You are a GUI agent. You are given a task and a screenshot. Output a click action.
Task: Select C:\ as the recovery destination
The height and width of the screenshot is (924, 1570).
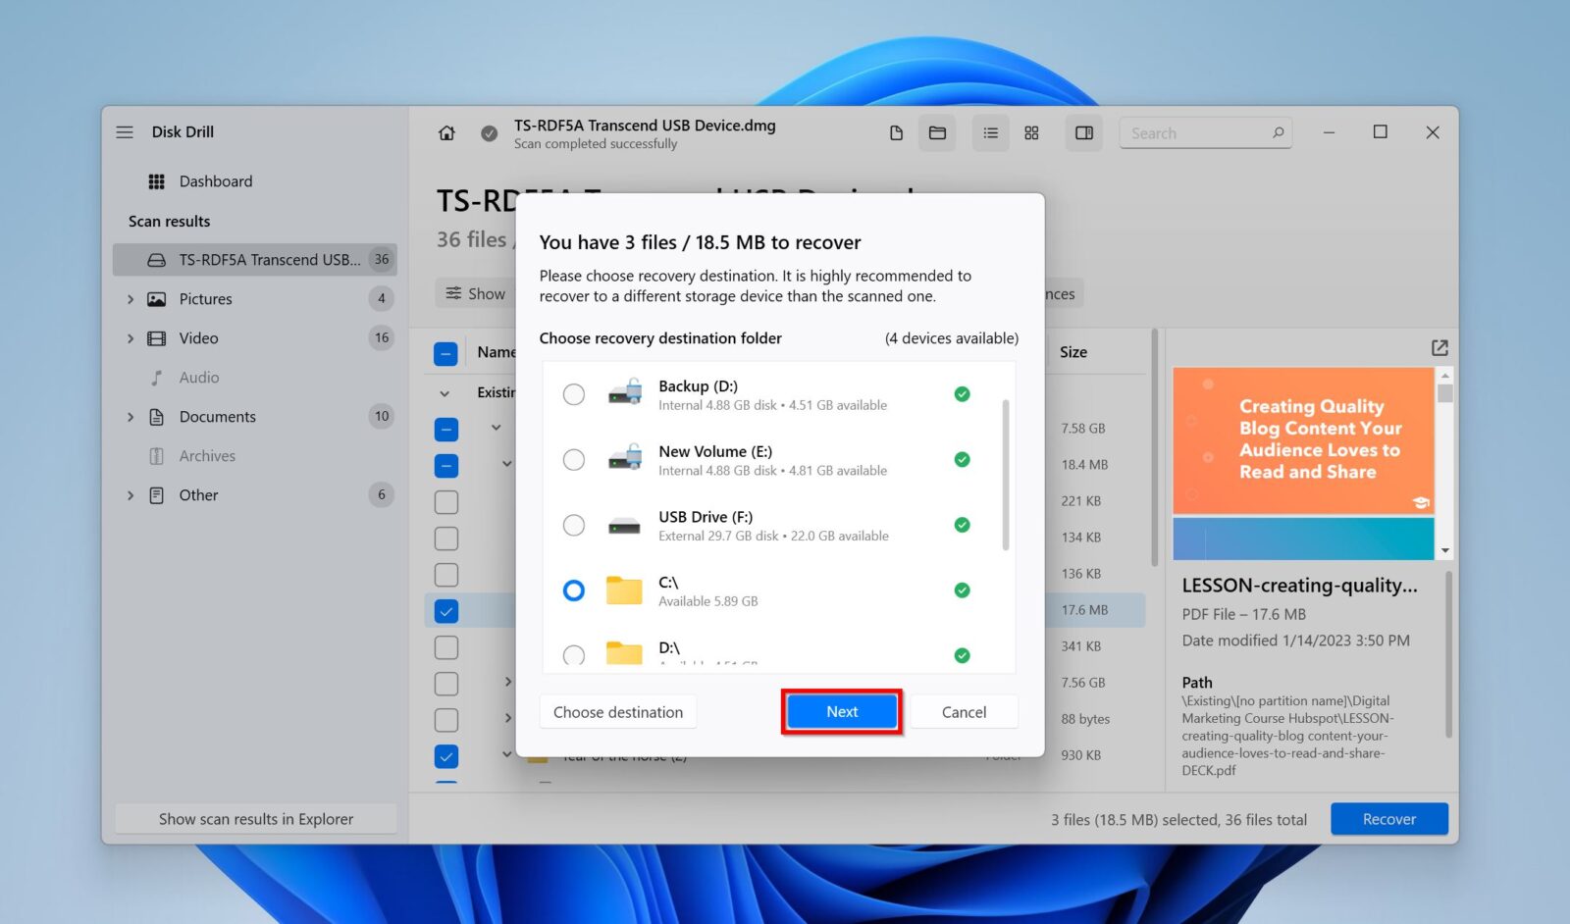click(573, 590)
